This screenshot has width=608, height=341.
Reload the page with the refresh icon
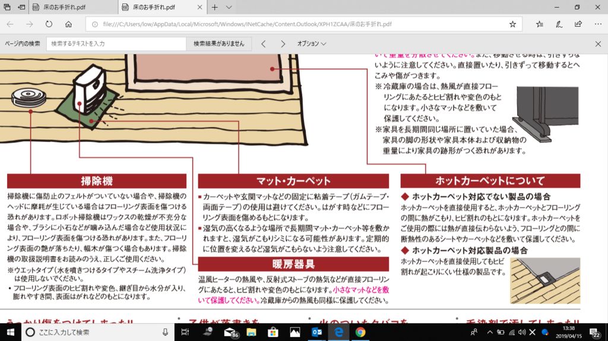tap(49, 24)
